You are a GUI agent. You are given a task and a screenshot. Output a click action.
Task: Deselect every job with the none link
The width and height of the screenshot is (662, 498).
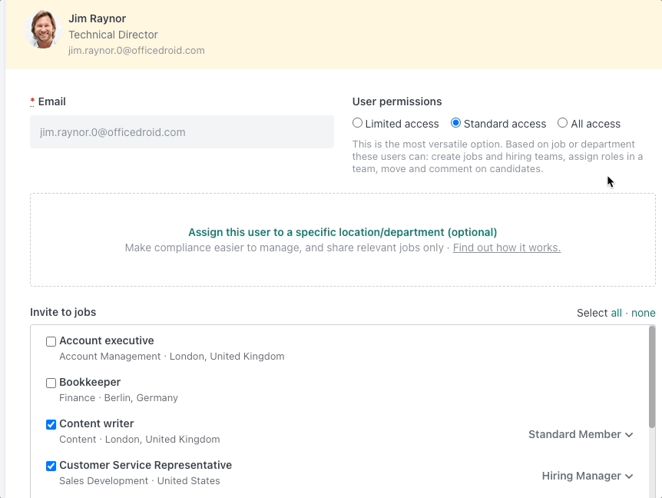coord(644,313)
